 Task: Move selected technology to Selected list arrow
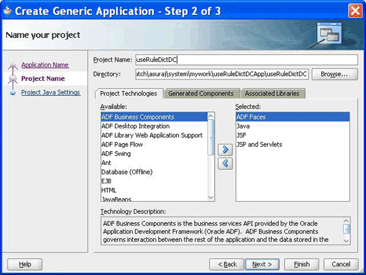pos(225,149)
